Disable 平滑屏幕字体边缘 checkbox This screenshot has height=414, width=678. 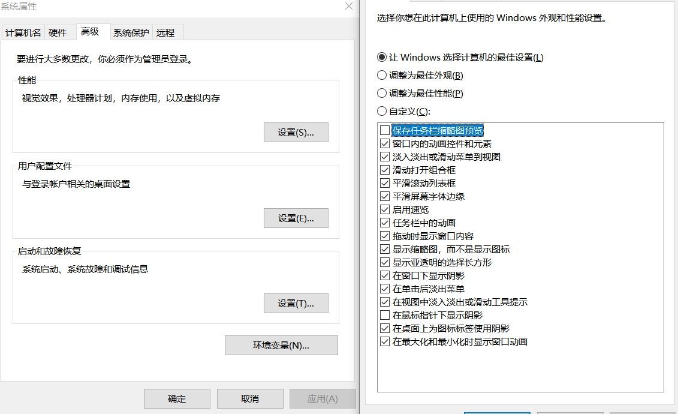[x=385, y=196]
